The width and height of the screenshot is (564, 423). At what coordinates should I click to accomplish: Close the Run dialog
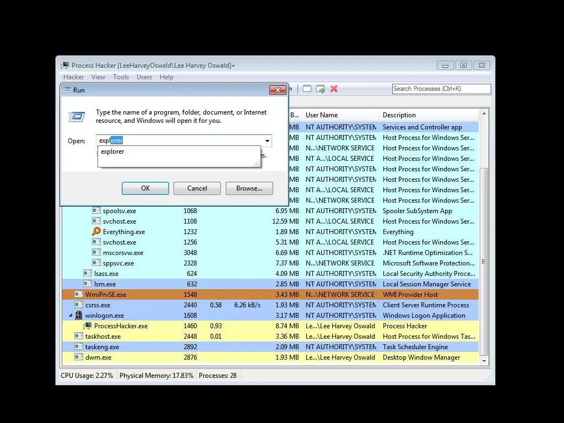point(278,90)
